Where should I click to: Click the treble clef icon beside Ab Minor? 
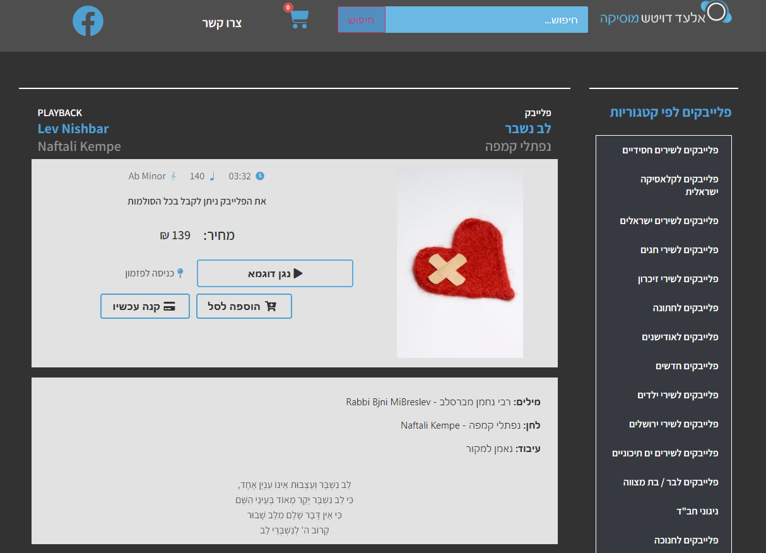174,176
